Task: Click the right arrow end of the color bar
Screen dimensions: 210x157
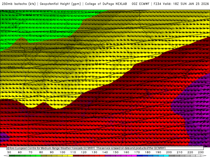Action: pyautogui.click(x=204, y=156)
